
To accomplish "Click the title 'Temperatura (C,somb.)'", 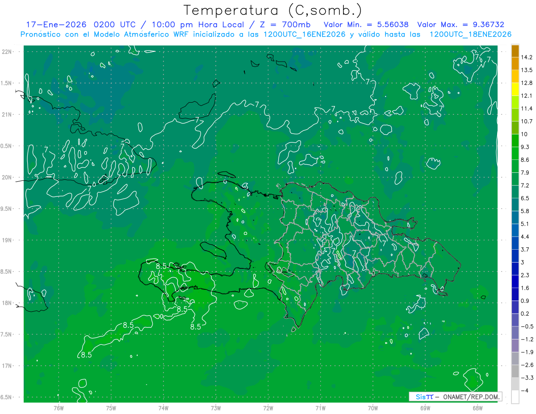I will [273, 10].
